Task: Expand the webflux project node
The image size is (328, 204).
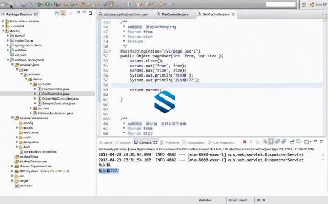Action: point(8,50)
